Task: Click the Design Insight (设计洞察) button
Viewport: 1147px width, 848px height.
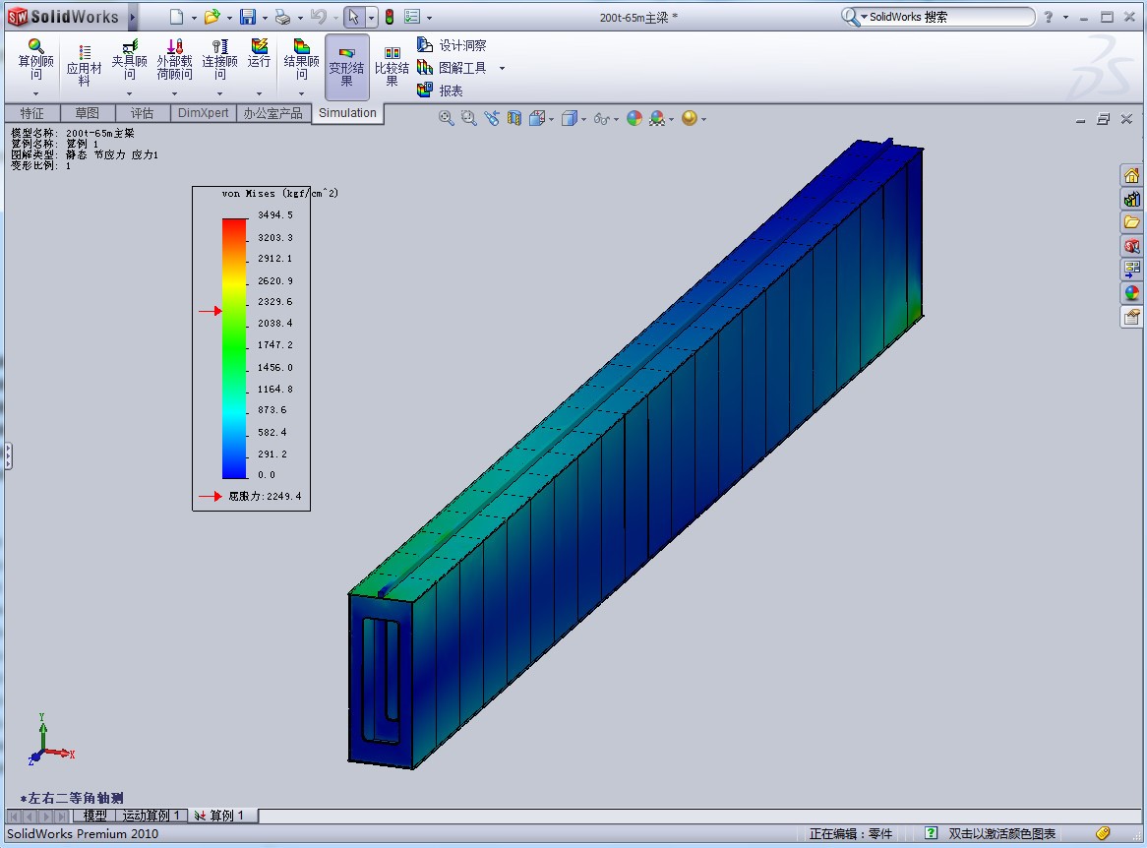Action: pos(452,45)
